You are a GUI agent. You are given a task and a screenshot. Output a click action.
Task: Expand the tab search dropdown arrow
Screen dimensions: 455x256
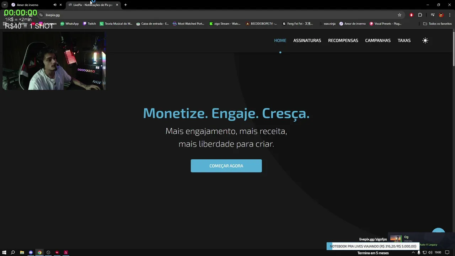[5, 5]
